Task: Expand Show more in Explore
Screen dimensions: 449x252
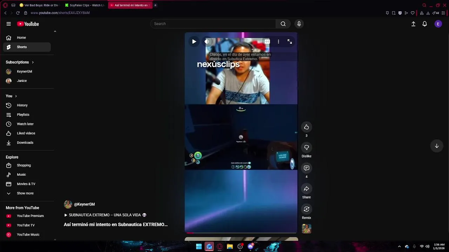Action: [27, 193]
